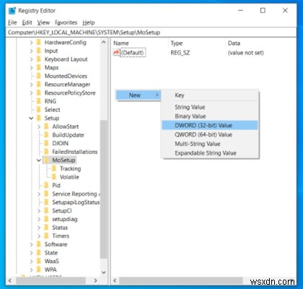Screen dimensions: 303x289
Task: Select the ResourceManager folder icon
Action: coord(38,85)
